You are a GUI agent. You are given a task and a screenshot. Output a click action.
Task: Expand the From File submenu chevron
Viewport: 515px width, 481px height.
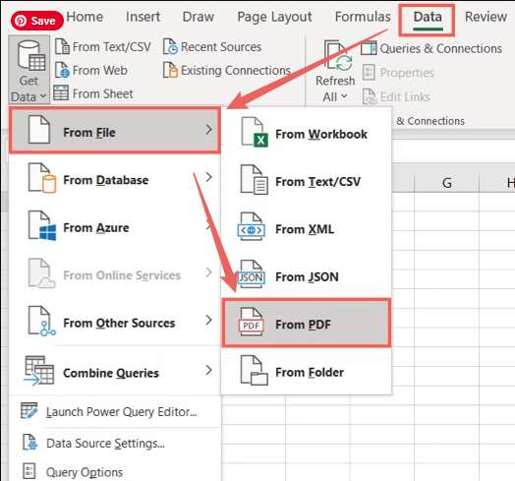[208, 130]
